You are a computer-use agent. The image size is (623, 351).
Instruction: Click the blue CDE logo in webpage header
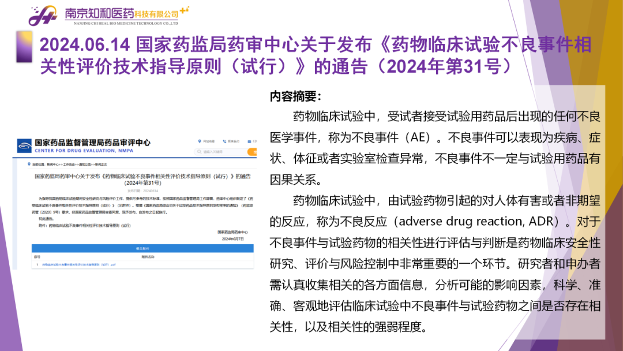[24, 145]
